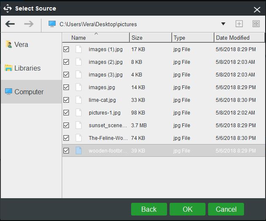Uncheck the images (1).jpg checkbox
Screen dimensions: 266x221
pyautogui.click(x=66, y=49)
